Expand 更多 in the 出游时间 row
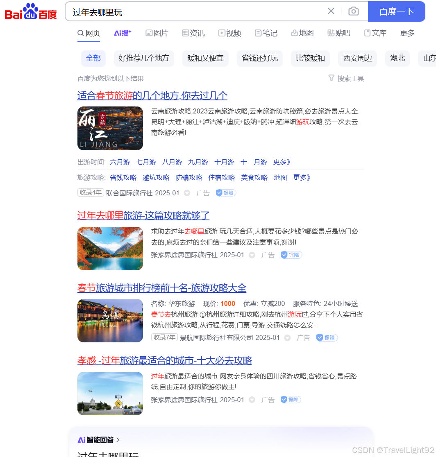The image size is (436, 457). 282,162
